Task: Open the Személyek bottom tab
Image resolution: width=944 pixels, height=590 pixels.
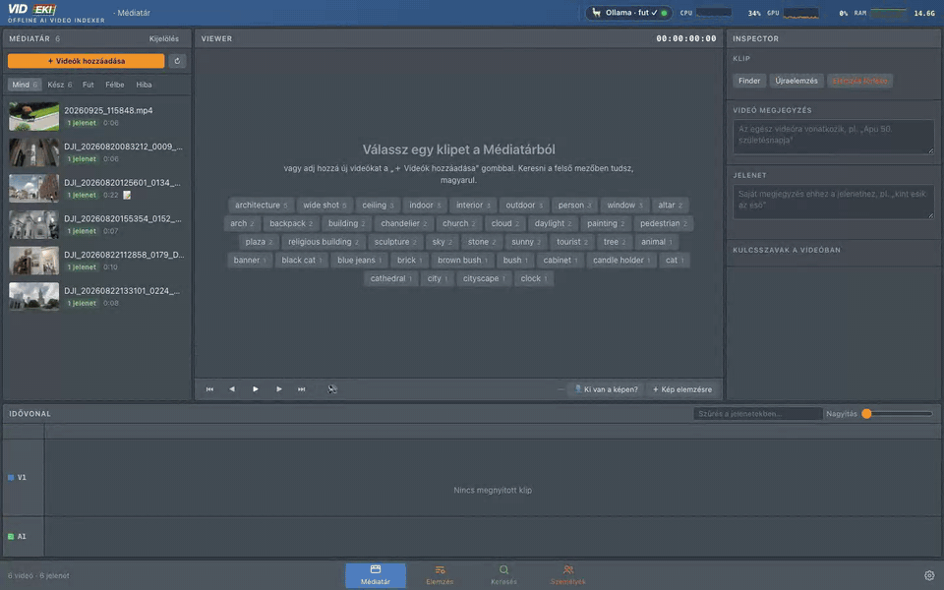Action: [x=567, y=575]
